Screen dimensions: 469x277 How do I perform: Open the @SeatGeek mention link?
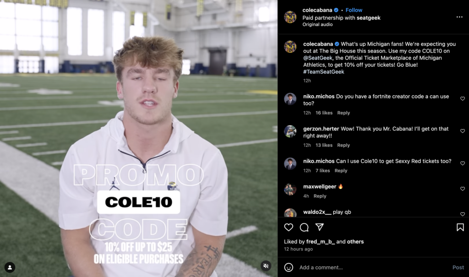coord(318,58)
